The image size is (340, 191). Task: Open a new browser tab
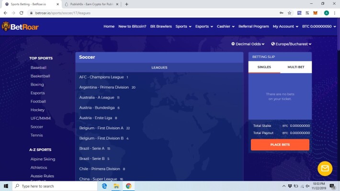[x=126, y=4]
